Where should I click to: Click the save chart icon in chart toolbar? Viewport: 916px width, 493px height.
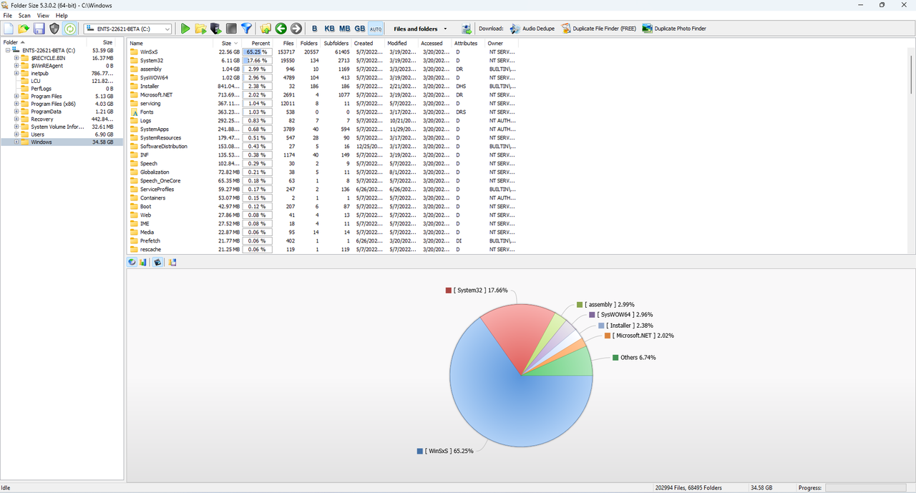pyautogui.click(x=172, y=262)
